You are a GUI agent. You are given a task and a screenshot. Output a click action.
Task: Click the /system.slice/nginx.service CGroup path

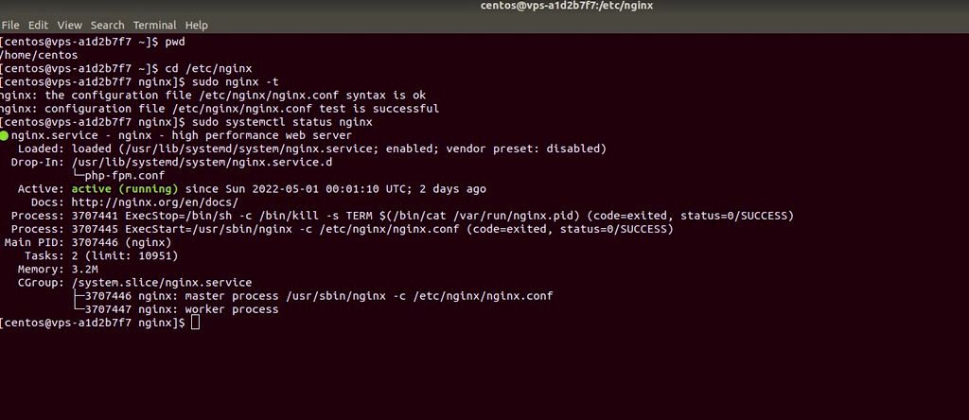tap(162, 282)
